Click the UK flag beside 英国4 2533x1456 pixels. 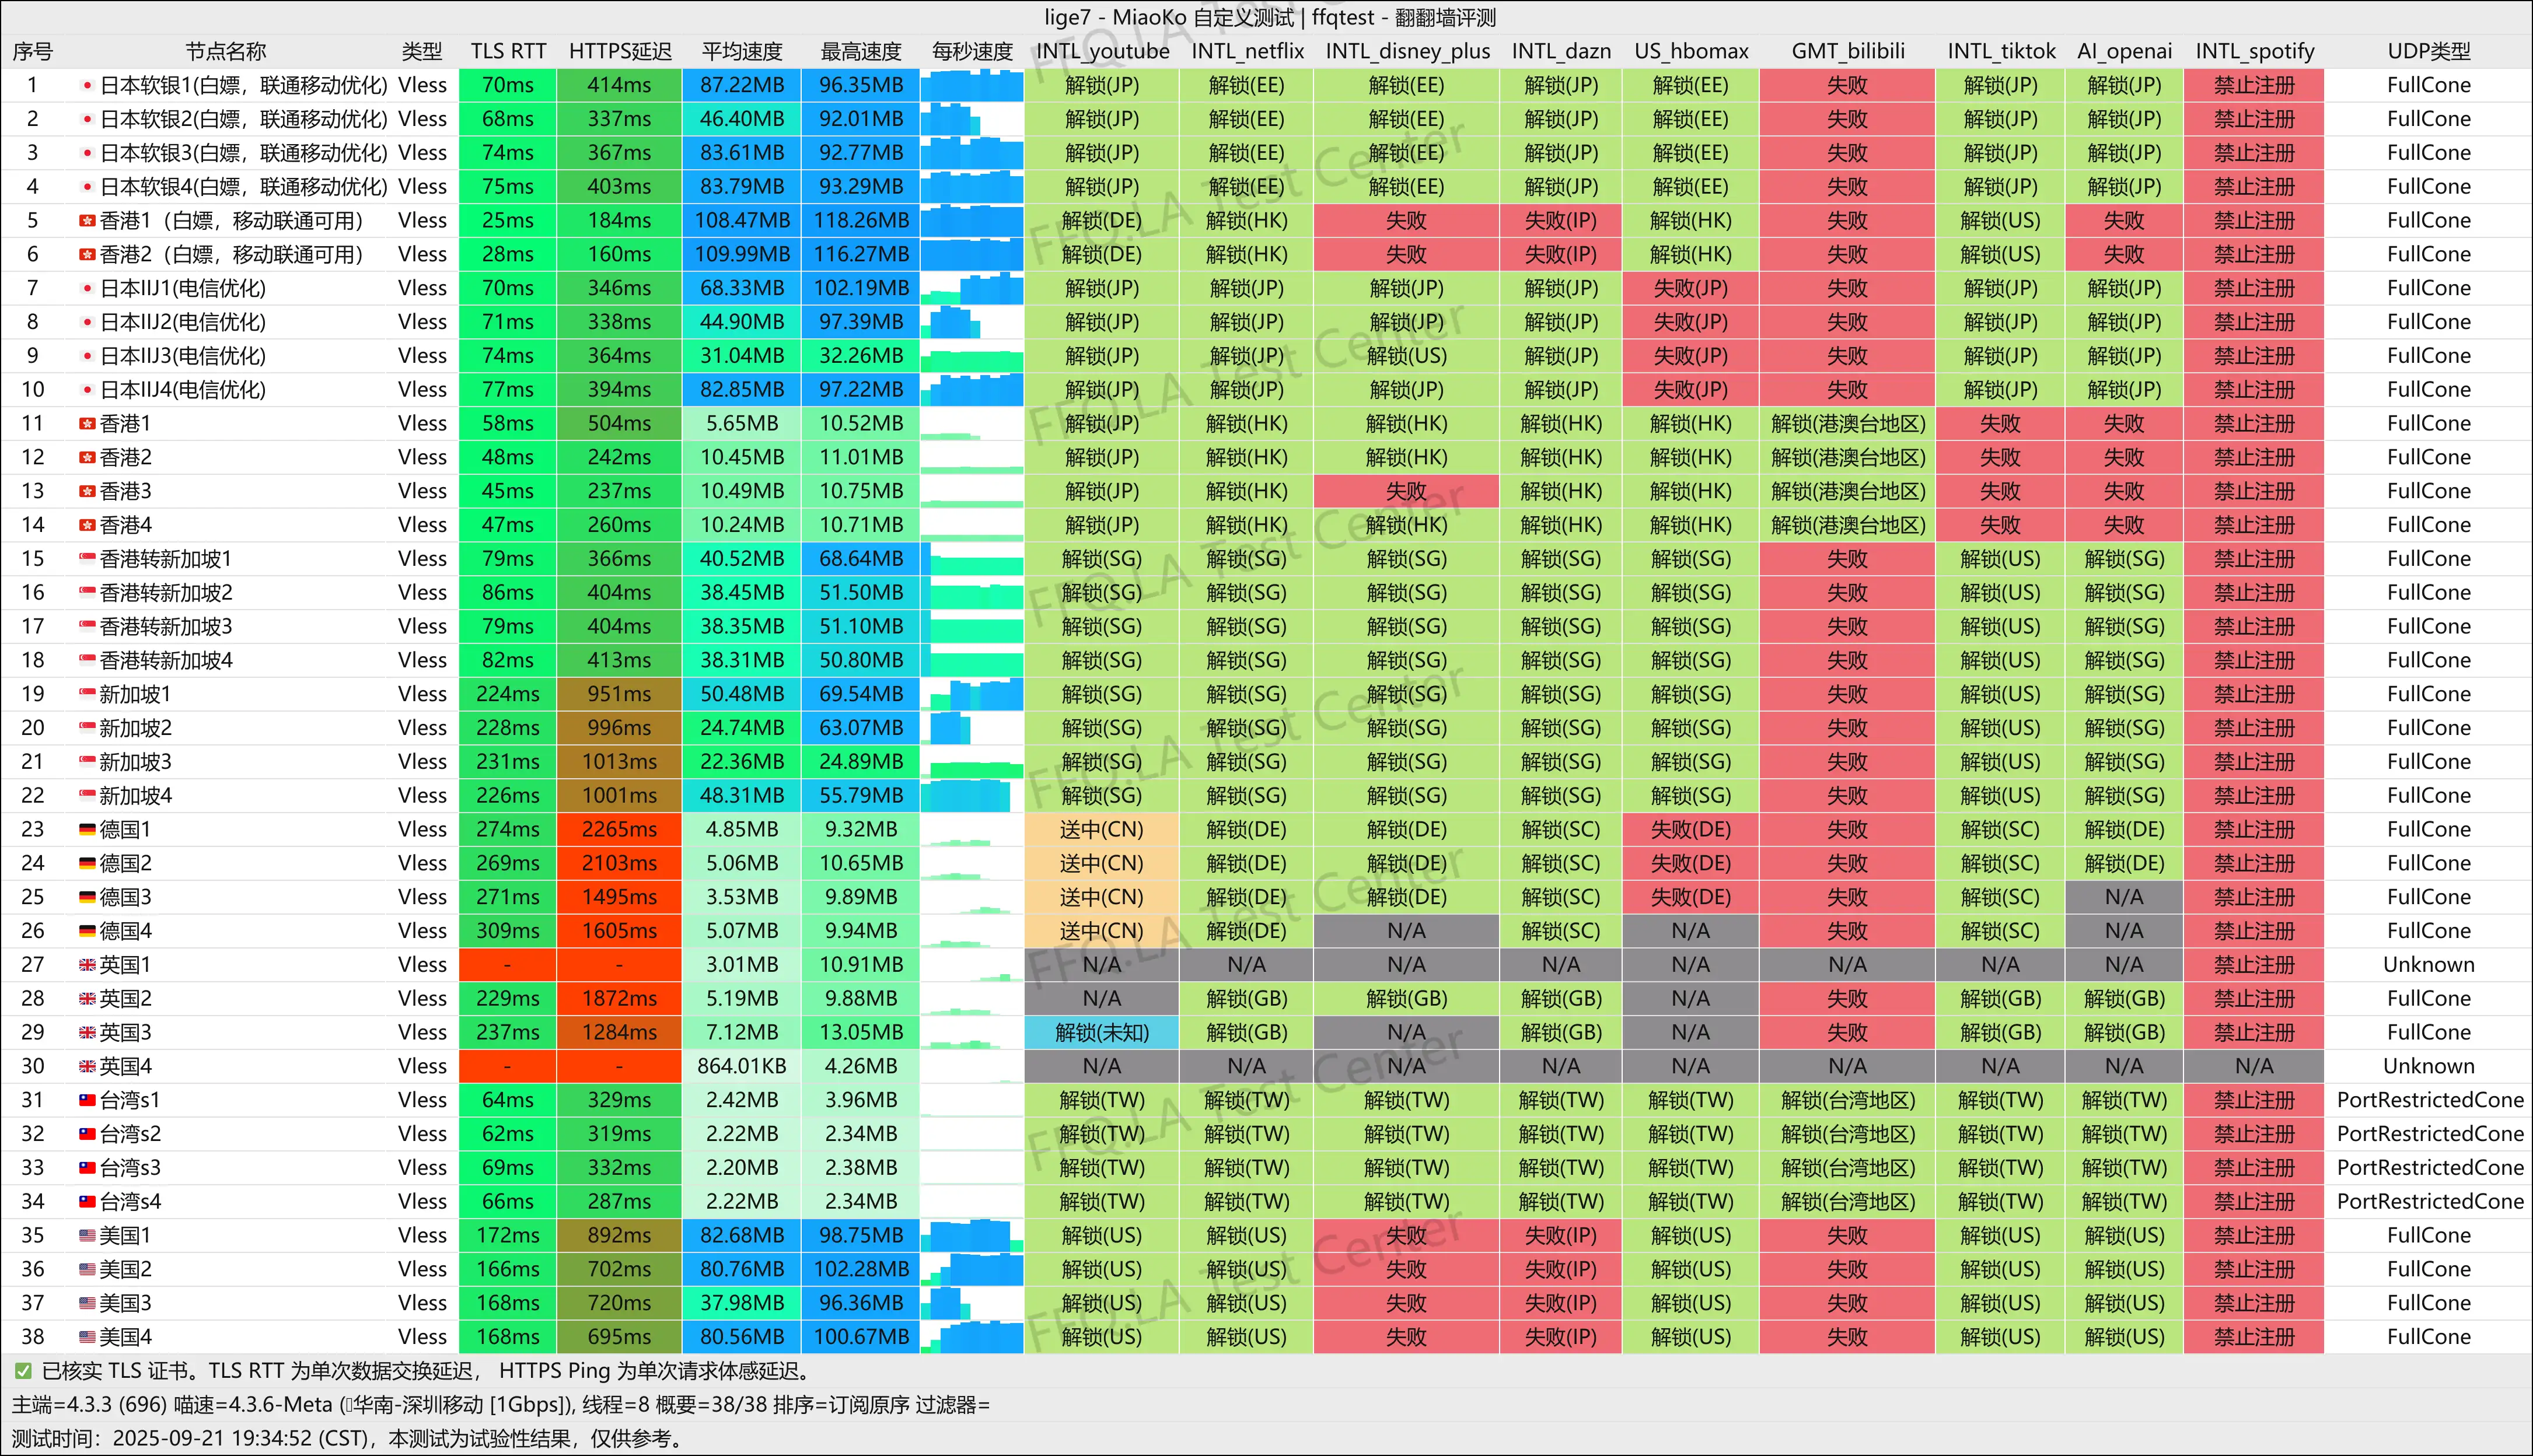tap(88, 1067)
